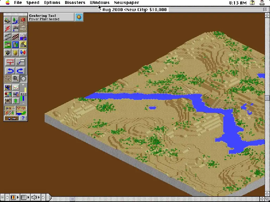Select the Bulldozer tool

click(8, 20)
